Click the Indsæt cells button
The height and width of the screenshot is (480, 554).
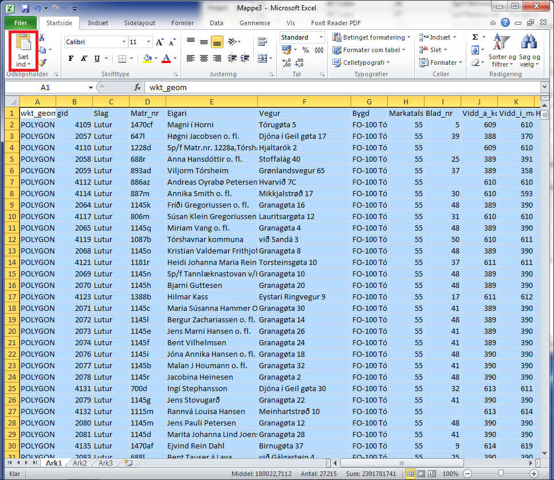coord(438,37)
